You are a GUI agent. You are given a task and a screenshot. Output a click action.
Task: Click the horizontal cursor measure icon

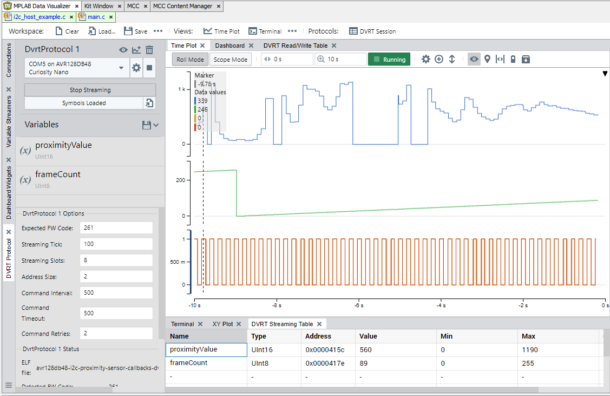point(500,59)
